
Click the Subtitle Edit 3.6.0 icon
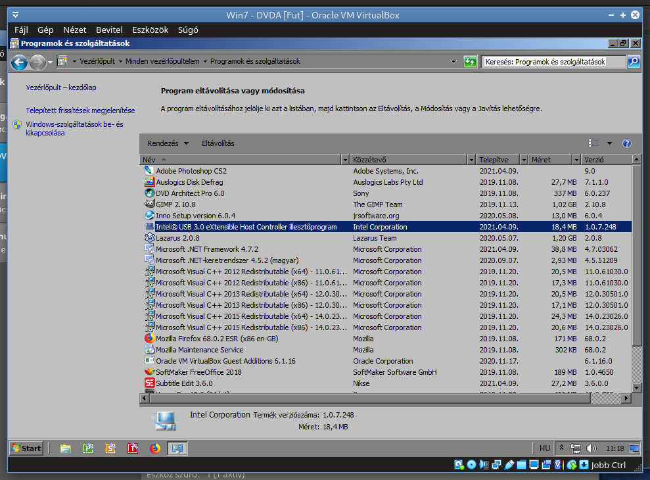click(x=149, y=383)
